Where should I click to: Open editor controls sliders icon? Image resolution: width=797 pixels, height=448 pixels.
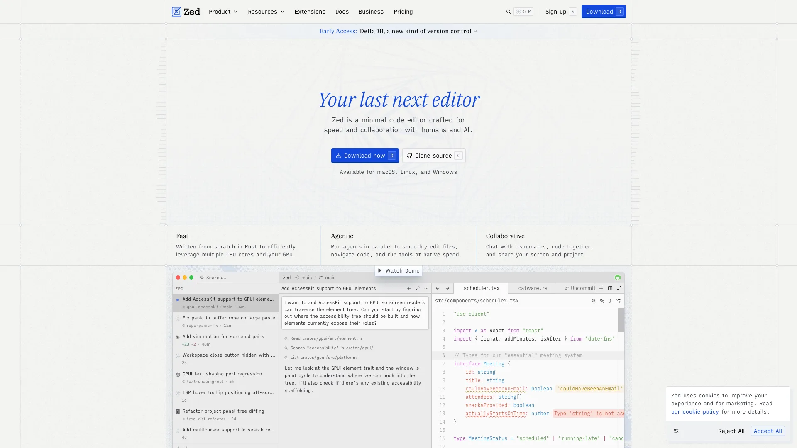[619, 301]
